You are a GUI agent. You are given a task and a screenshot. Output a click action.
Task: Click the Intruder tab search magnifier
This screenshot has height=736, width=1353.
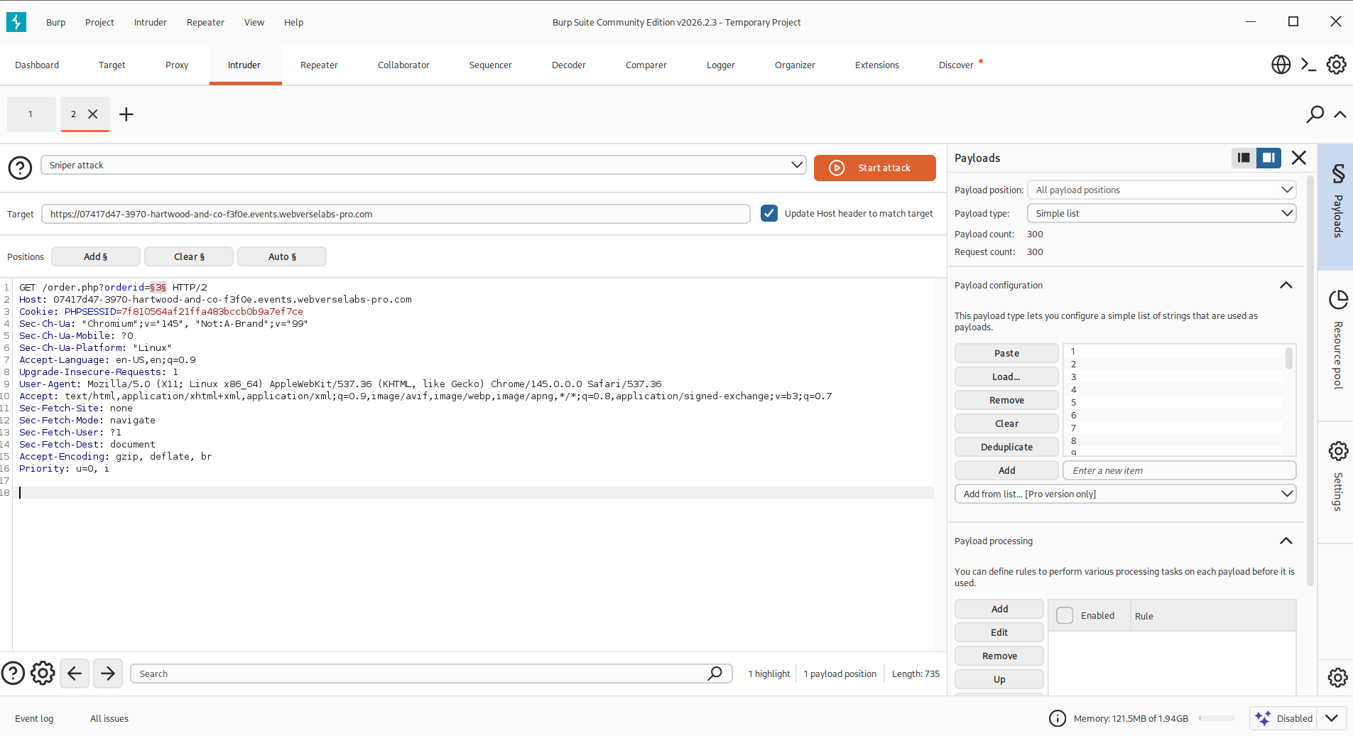coord(1315,114)
